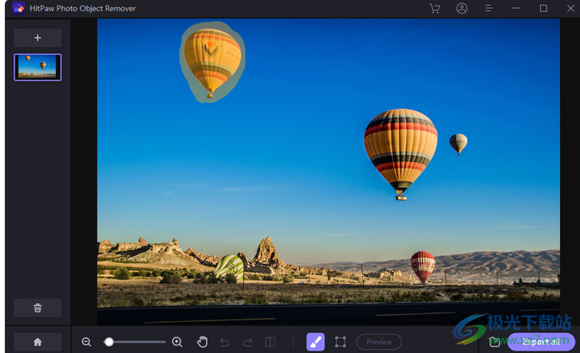Maximize the HitPaw window

pyautogui.click(x=543, y=8)
